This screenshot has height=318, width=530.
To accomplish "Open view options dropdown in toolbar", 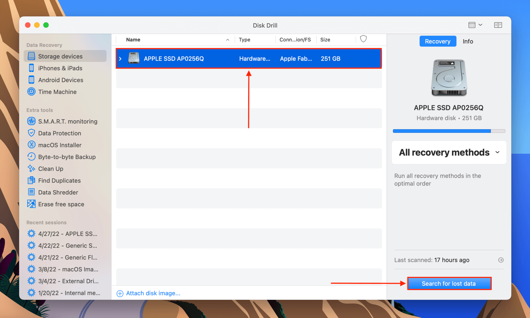I will 475,25.
